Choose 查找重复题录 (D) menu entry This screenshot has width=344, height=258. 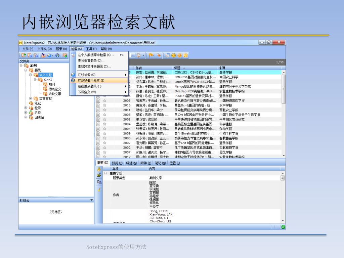[x=99, y=61]
